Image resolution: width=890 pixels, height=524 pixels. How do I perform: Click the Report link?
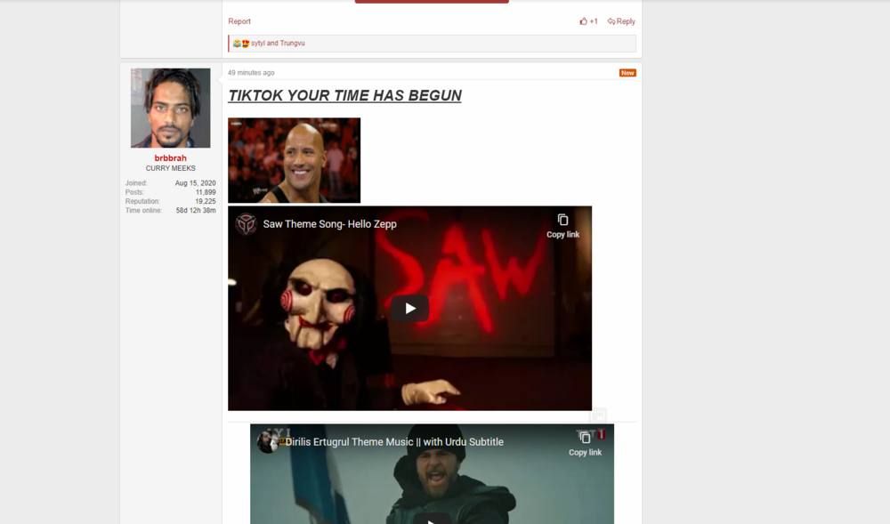point(239,21)
